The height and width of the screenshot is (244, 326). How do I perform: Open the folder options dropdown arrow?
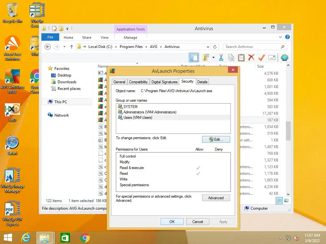(213, 58)
